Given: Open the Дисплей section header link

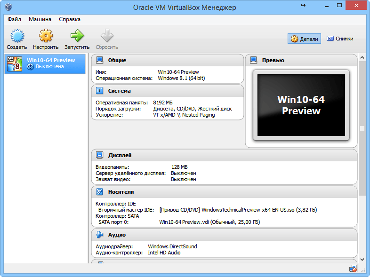Looking at the screenshot, I should (x=120, y=155).
